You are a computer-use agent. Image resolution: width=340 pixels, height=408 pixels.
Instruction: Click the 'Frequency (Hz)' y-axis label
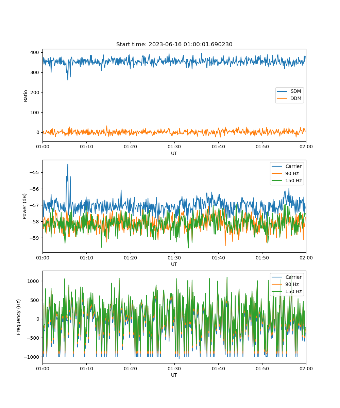click(x=19, y=317)
